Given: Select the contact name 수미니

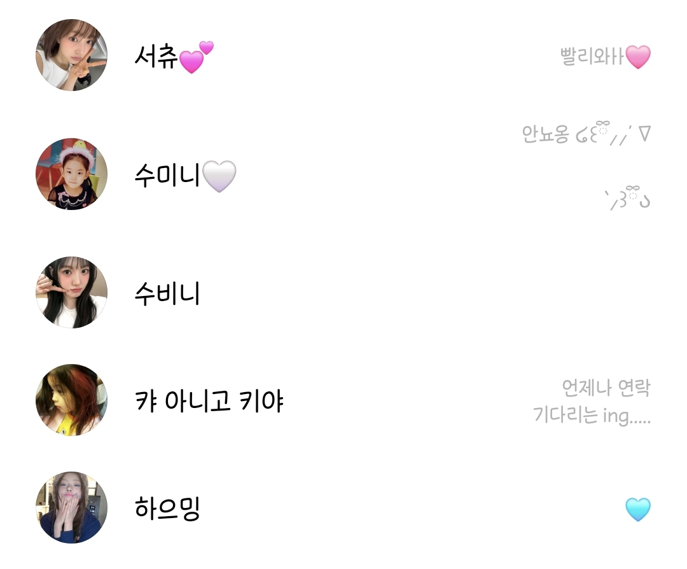Looking at the screenshot, I should tap(167, 175).
